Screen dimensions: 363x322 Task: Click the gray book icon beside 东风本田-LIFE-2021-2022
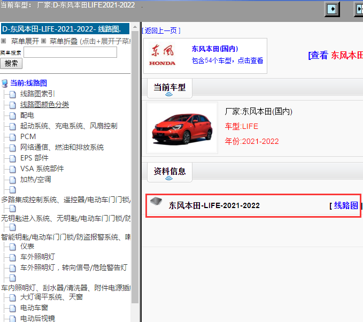coord(156,201)
